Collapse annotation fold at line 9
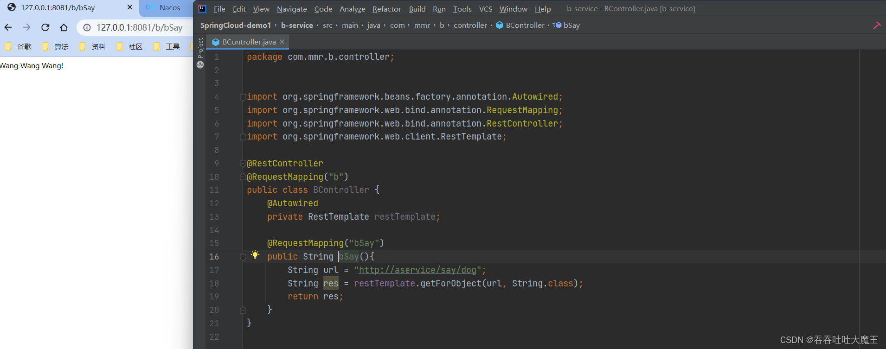The image size is (886, 349). pos(243,164)
